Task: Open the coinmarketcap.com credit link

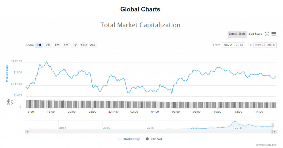Action: (266, 145)
